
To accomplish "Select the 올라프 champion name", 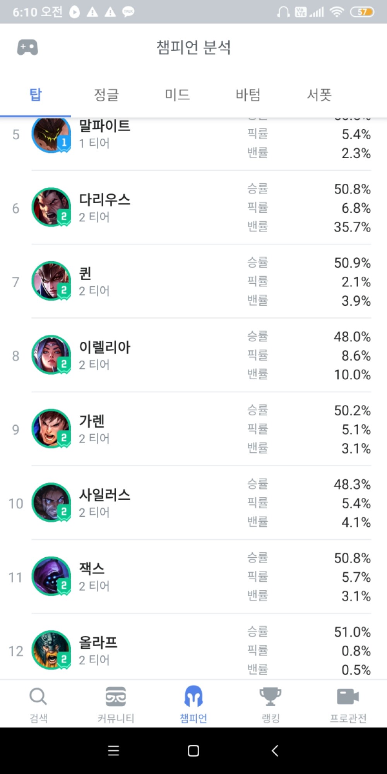I will [x=98, y=643].
